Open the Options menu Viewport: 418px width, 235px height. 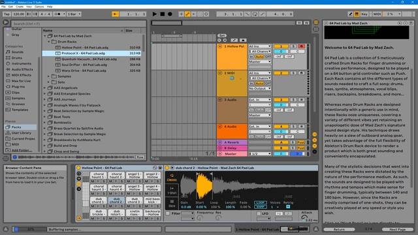tap(39, 7)
